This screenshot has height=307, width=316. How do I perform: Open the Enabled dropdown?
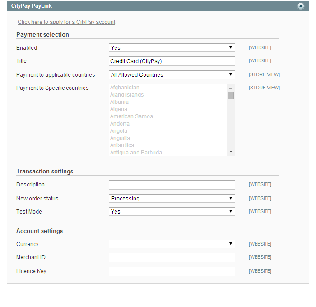(172, 48)
